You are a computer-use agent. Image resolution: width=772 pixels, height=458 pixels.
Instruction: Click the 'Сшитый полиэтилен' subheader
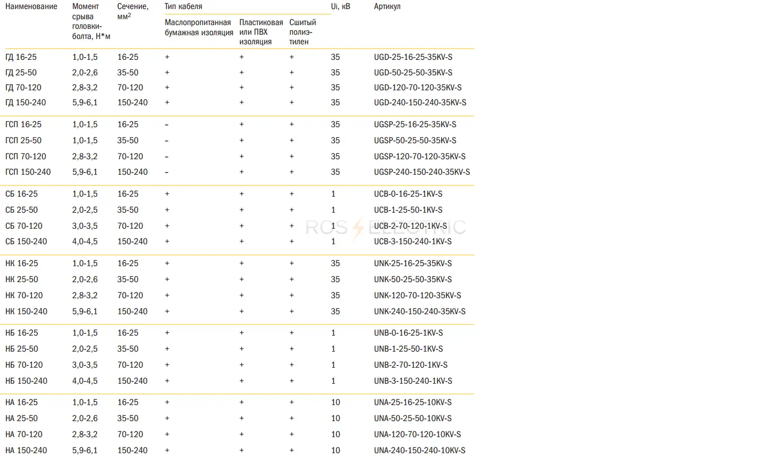(x=303, y=32)
